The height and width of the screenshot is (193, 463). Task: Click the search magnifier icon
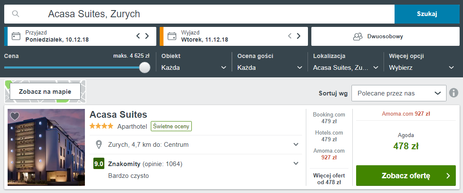click(x=16, y=14)
